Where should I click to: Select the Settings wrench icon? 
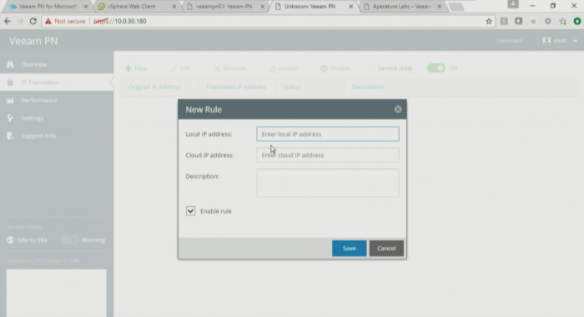(10, 118)
